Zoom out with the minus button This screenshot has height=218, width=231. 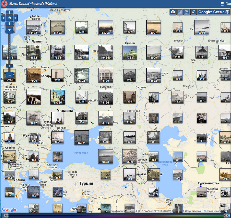(10, 75)
